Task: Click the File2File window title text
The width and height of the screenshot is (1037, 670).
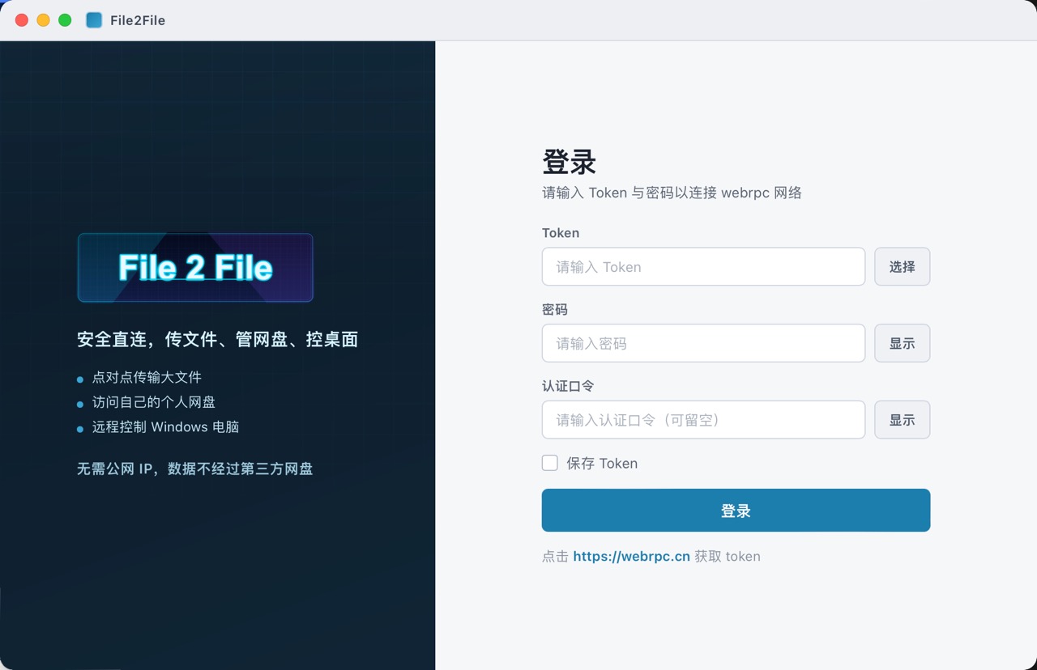Action: [x=138, y=21]
